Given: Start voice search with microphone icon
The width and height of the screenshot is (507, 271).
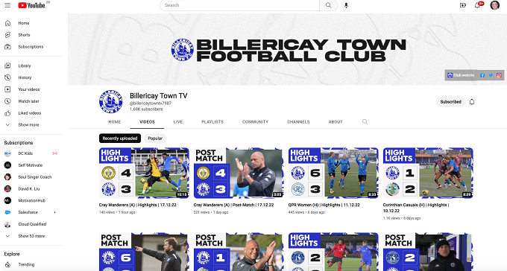Looking at the screenshot, I should [346, 5].
